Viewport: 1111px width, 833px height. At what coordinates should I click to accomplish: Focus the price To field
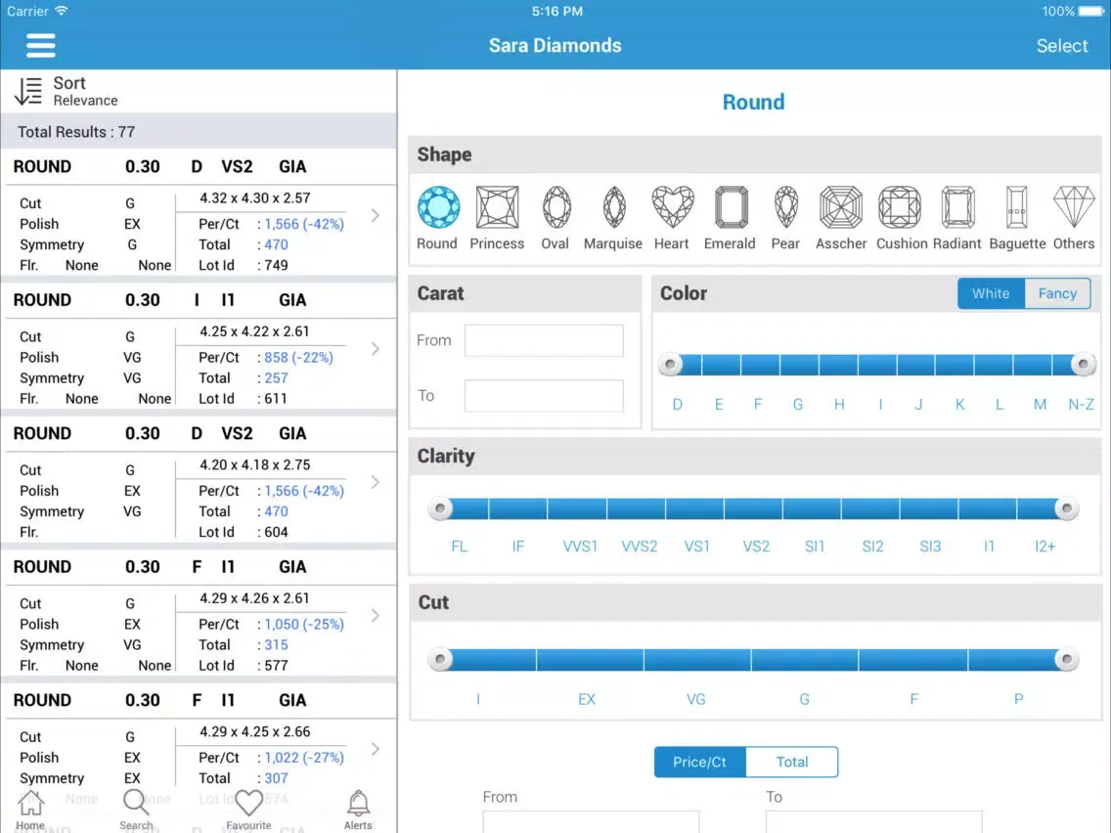873,821
